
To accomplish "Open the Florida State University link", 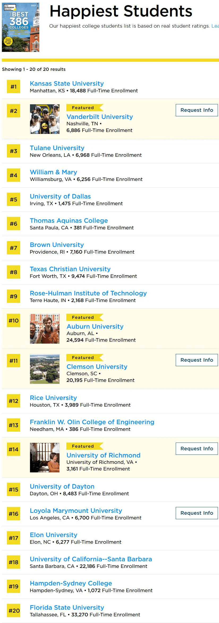I will pos(67,608).
